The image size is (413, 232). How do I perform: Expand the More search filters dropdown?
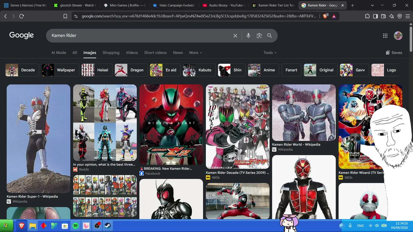pos(196,53)
